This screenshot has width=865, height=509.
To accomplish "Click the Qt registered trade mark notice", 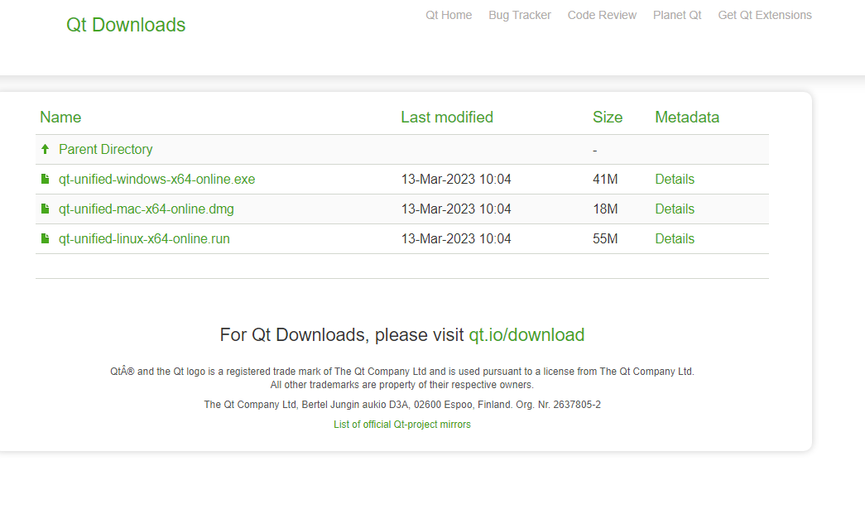I will (x=402, y=371).
